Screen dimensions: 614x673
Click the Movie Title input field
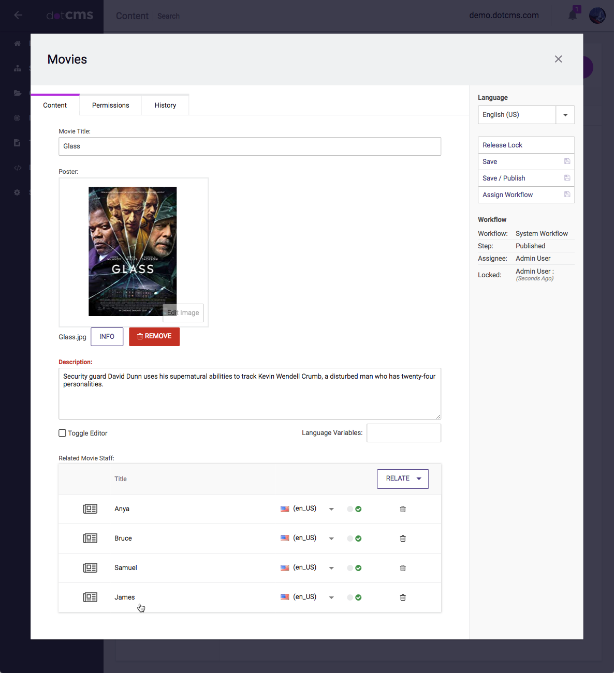(x=250, y=146)
